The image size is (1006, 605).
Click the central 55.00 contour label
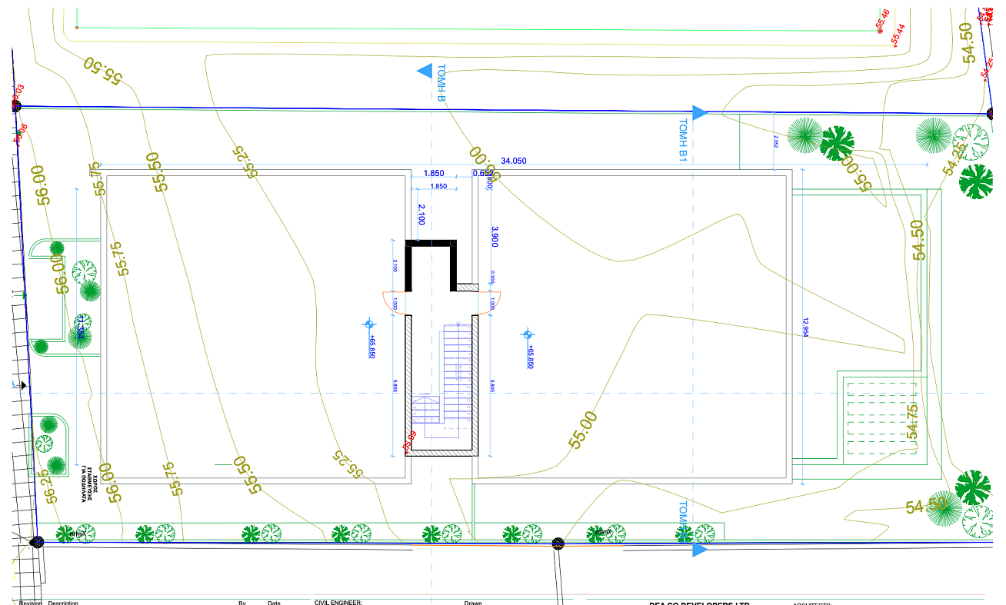(583, 430)
